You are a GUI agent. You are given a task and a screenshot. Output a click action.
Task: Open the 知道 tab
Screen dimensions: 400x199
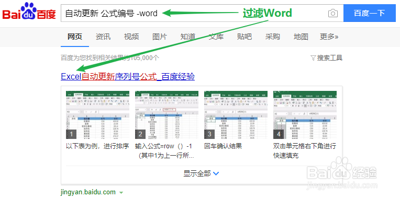(x=188, y=37)
